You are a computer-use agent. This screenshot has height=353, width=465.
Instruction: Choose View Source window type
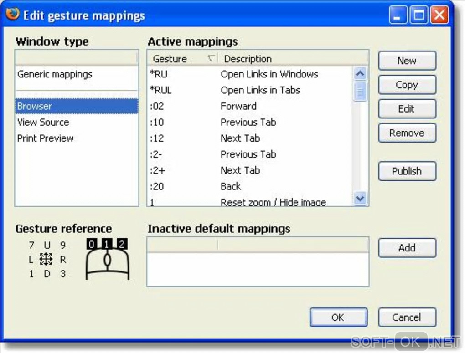77,122
